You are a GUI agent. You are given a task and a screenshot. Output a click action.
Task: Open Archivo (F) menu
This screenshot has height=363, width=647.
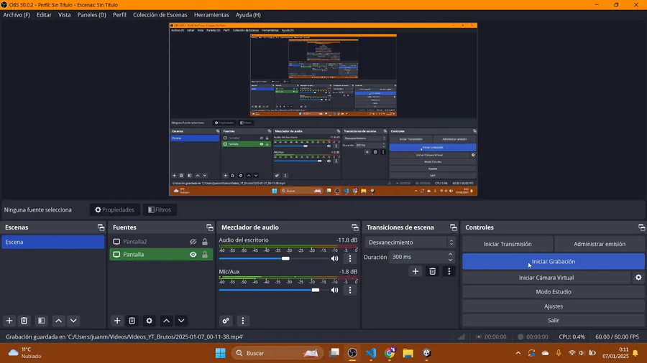pyautogui.click(x=17, y=15)
